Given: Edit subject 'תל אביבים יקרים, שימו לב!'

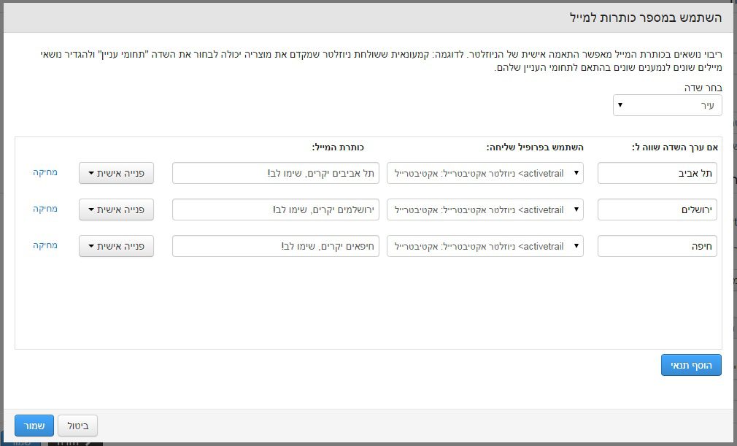Looking at the screenshot, I should [x=275, y=173].
